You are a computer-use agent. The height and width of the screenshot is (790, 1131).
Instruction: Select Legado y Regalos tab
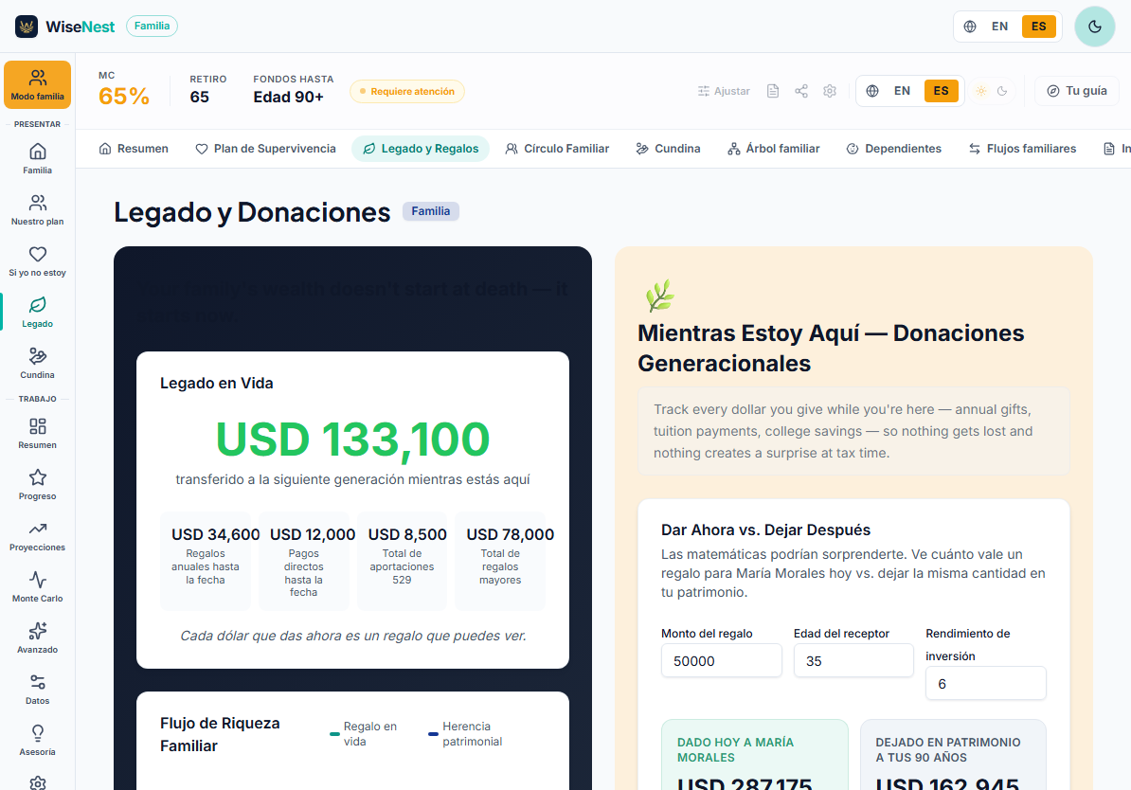pyautogui.click(x=421, y=149)
